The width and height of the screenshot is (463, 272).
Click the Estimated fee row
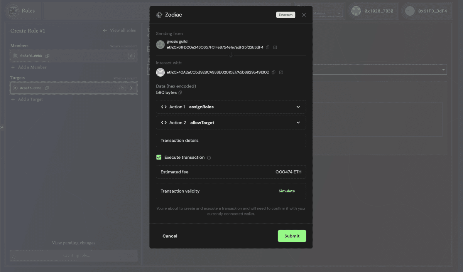(x=231, y=172)
